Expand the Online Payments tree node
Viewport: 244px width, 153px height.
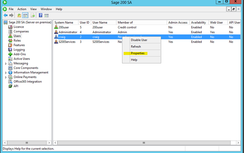tap(6, 77)
